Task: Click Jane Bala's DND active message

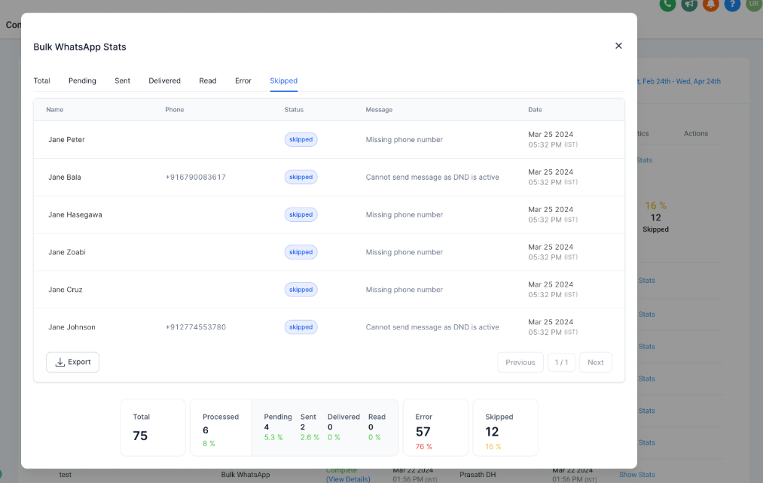Action: [432, 177]
